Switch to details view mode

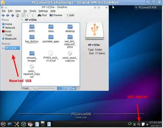pos(28,16)
